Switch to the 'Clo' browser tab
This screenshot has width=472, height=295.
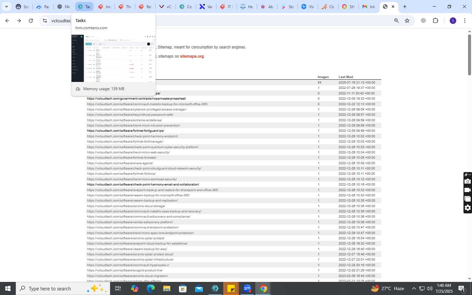(328, 7)
